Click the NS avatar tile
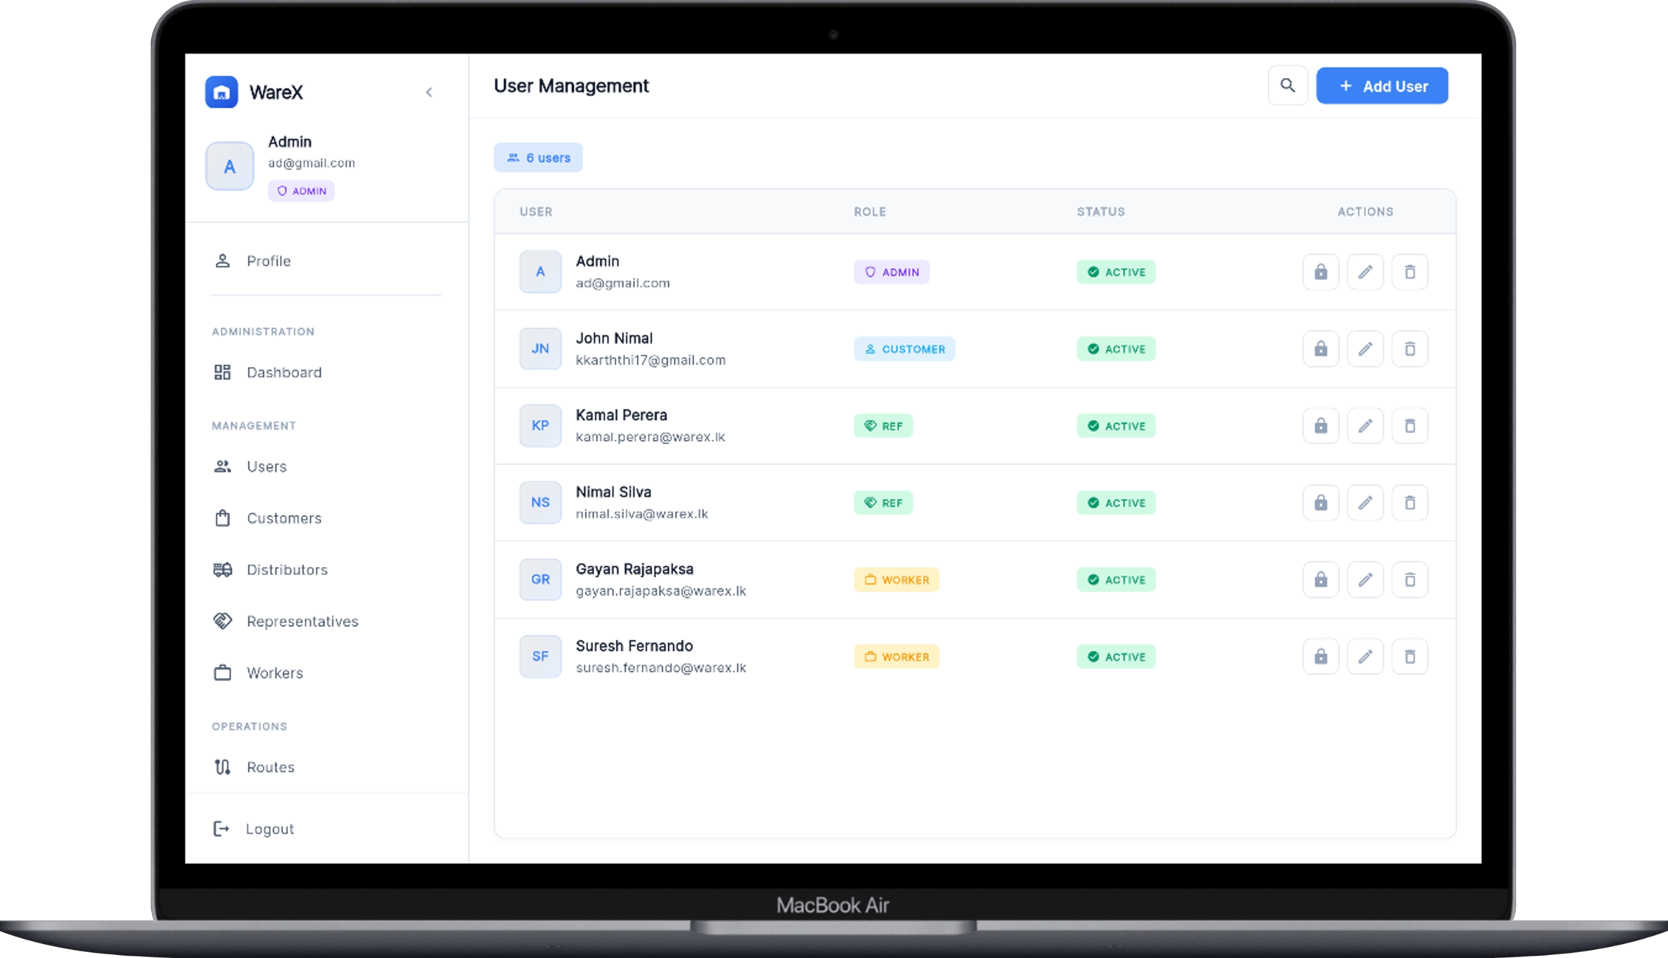This screenshot has height=958, width=1668. 540,502
